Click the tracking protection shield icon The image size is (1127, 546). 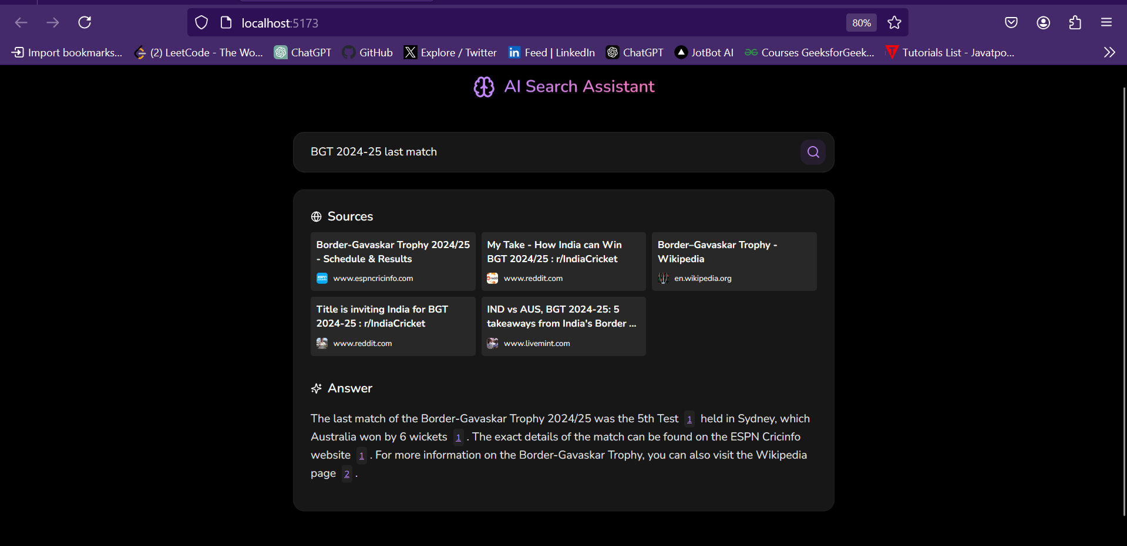(x=201, y=22)
